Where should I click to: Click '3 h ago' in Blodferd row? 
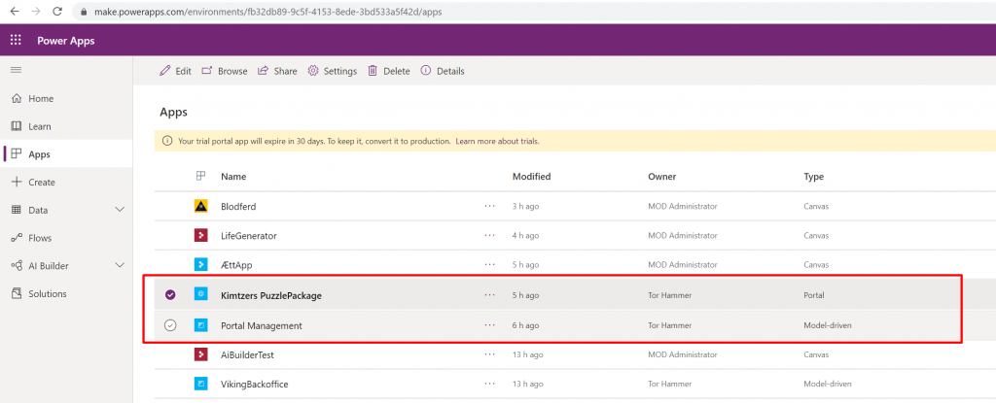[525, 206]
